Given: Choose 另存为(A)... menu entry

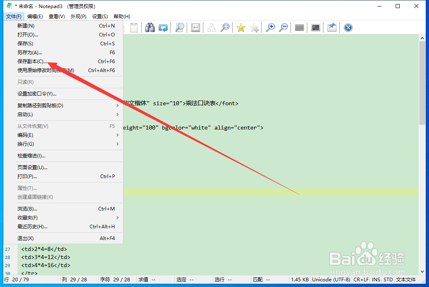Looking at the screenshot, I should click(x=63, y=52).
